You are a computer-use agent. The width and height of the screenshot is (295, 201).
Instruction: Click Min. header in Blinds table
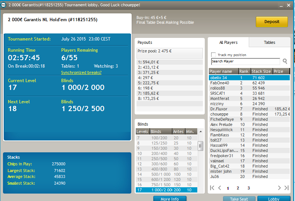coord(191,132)
